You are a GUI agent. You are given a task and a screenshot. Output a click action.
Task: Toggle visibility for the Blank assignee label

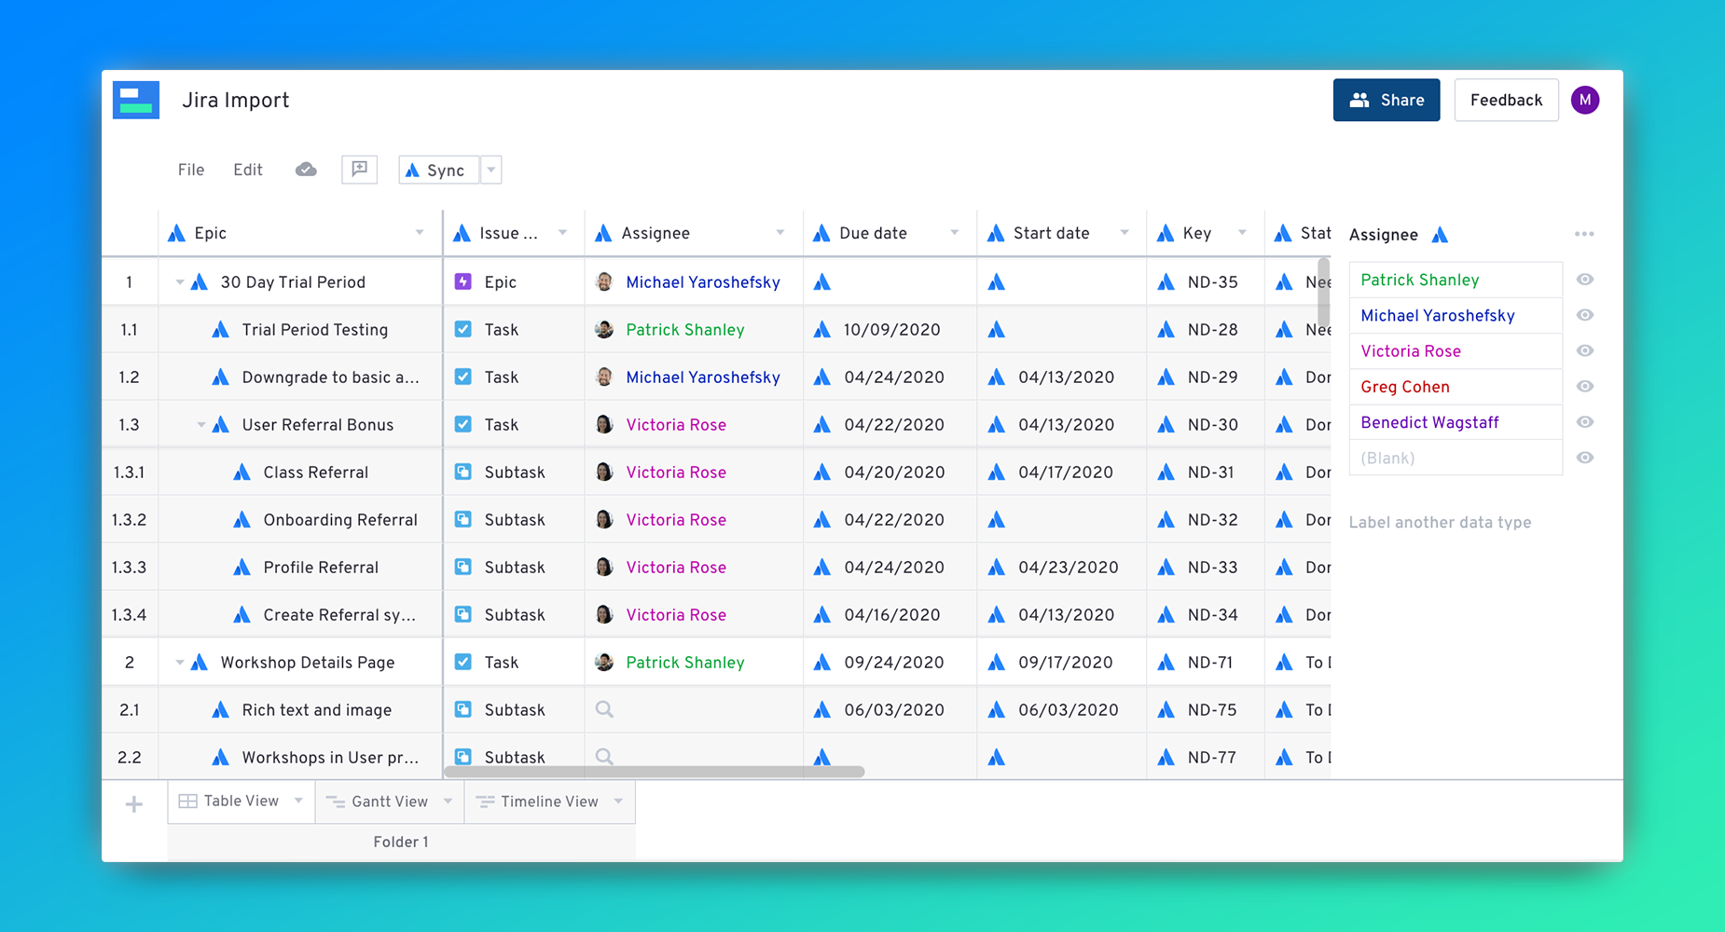(x=1584, y=458)
